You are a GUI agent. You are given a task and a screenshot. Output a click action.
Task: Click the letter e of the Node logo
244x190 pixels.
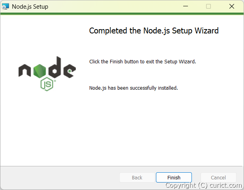point(69,71)
